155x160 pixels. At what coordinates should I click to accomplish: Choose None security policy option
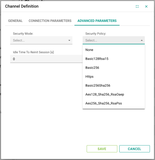(x=114, y=50)
